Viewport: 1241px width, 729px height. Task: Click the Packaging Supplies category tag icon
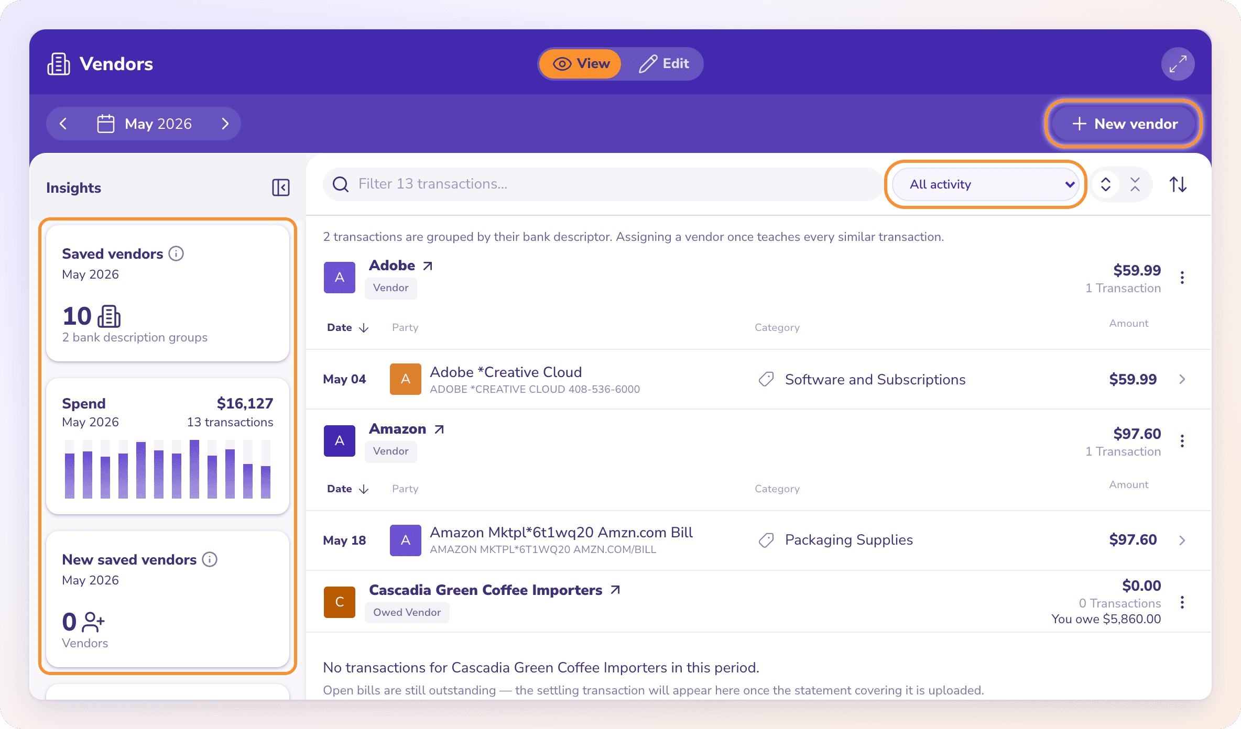tap(766, 540)
